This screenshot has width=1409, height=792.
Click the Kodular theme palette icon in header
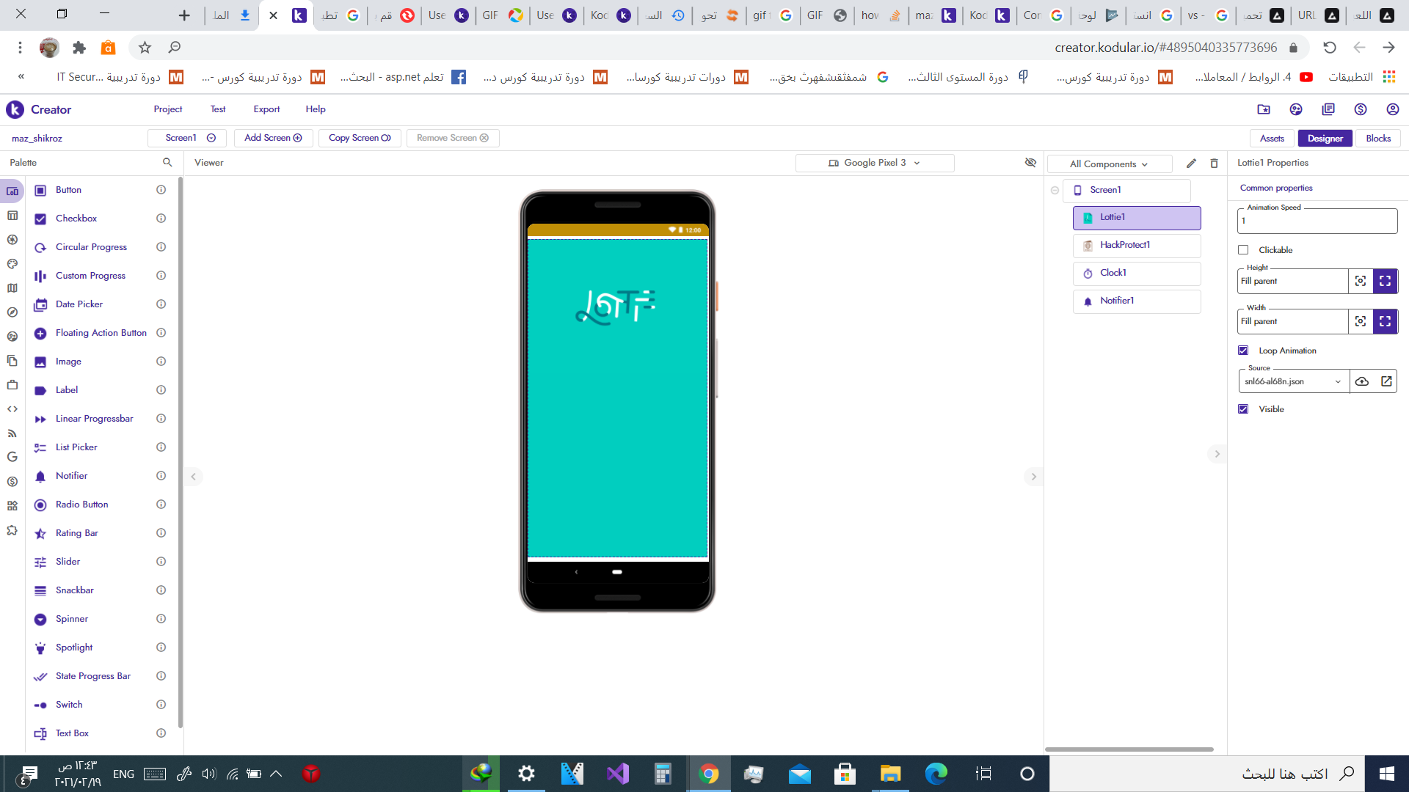coord(1296,109)
